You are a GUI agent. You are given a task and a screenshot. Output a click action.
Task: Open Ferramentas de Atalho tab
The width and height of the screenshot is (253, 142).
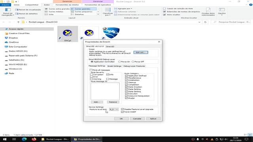[67, 5]
